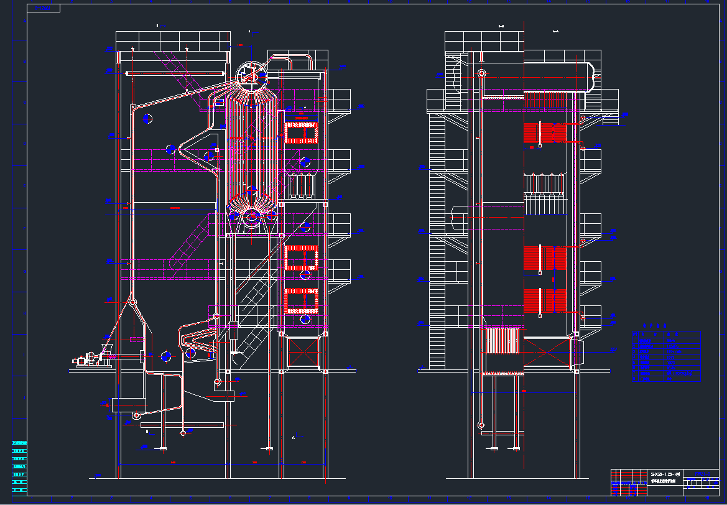This screenshot has width=727, height=505.
Task: Click the SHX20-1.25-H drawing title text
Action: tap(665, 474)
